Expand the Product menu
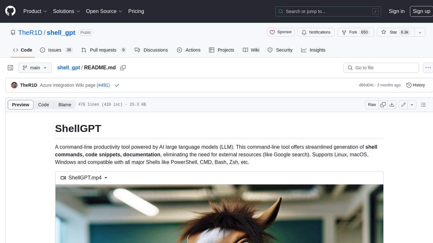The image size is (433, 243). (x=35, y=11)
